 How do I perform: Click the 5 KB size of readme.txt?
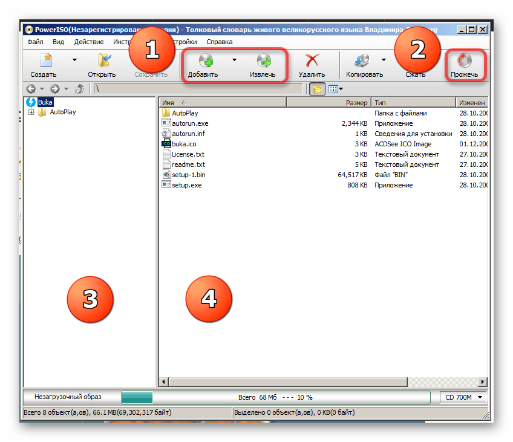(x=361, y=165)
